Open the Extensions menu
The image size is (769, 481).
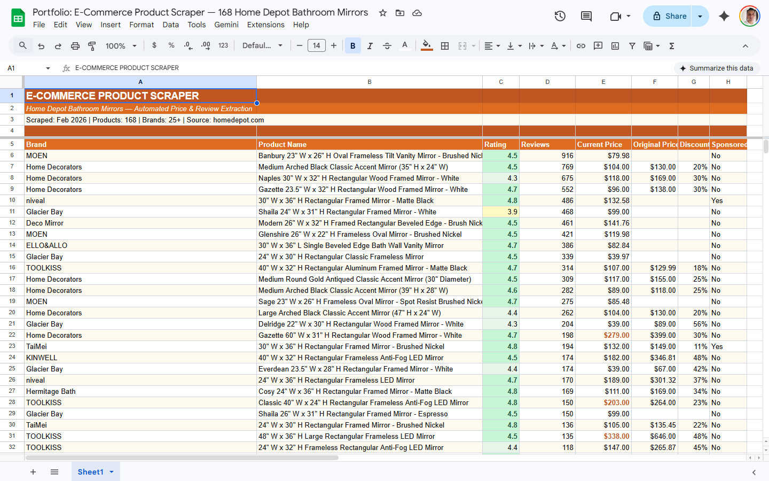pyautogui.click(x=265, y=25)
